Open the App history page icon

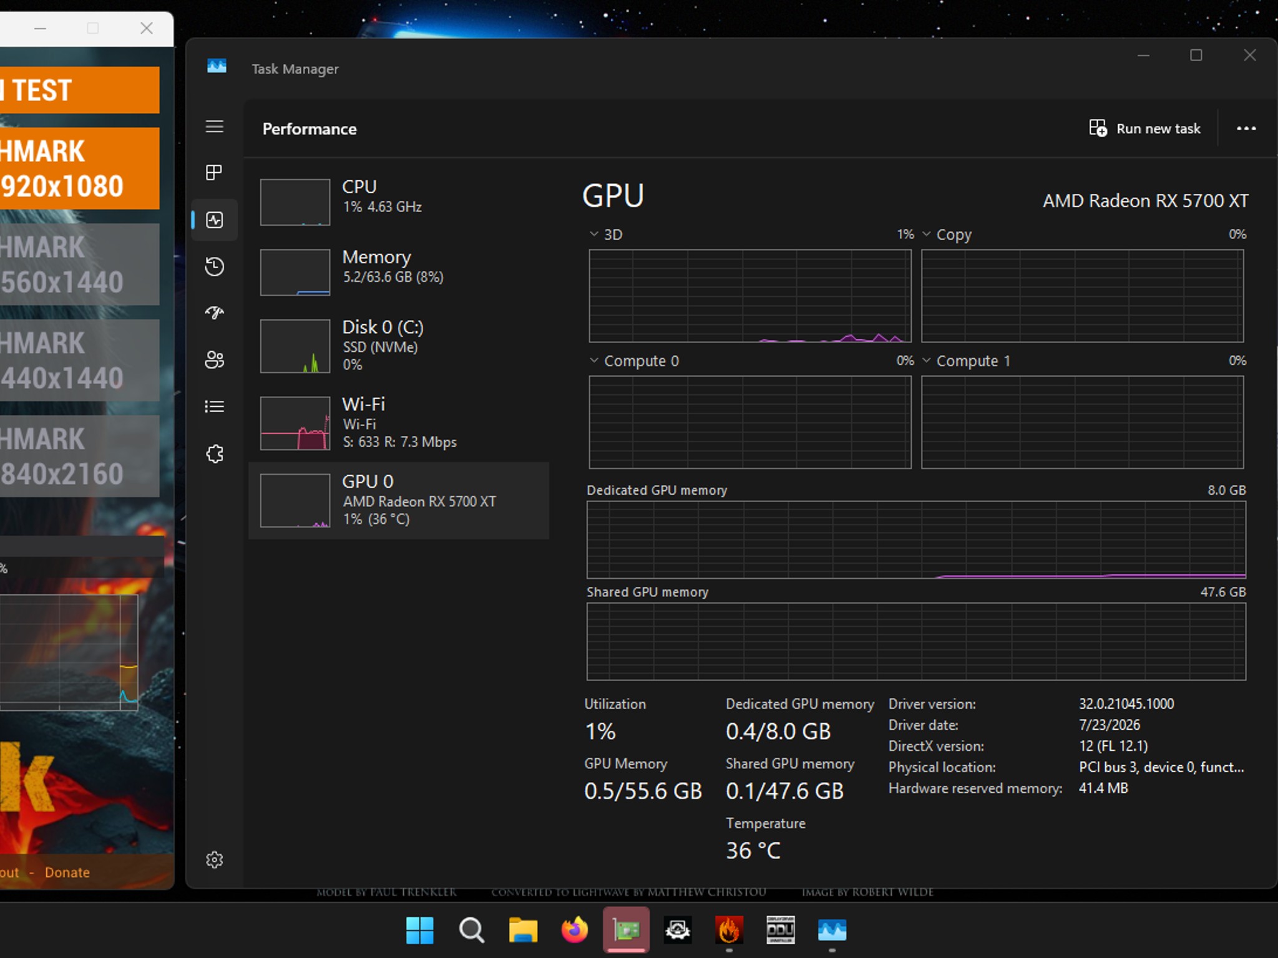[x=214, y=266]
